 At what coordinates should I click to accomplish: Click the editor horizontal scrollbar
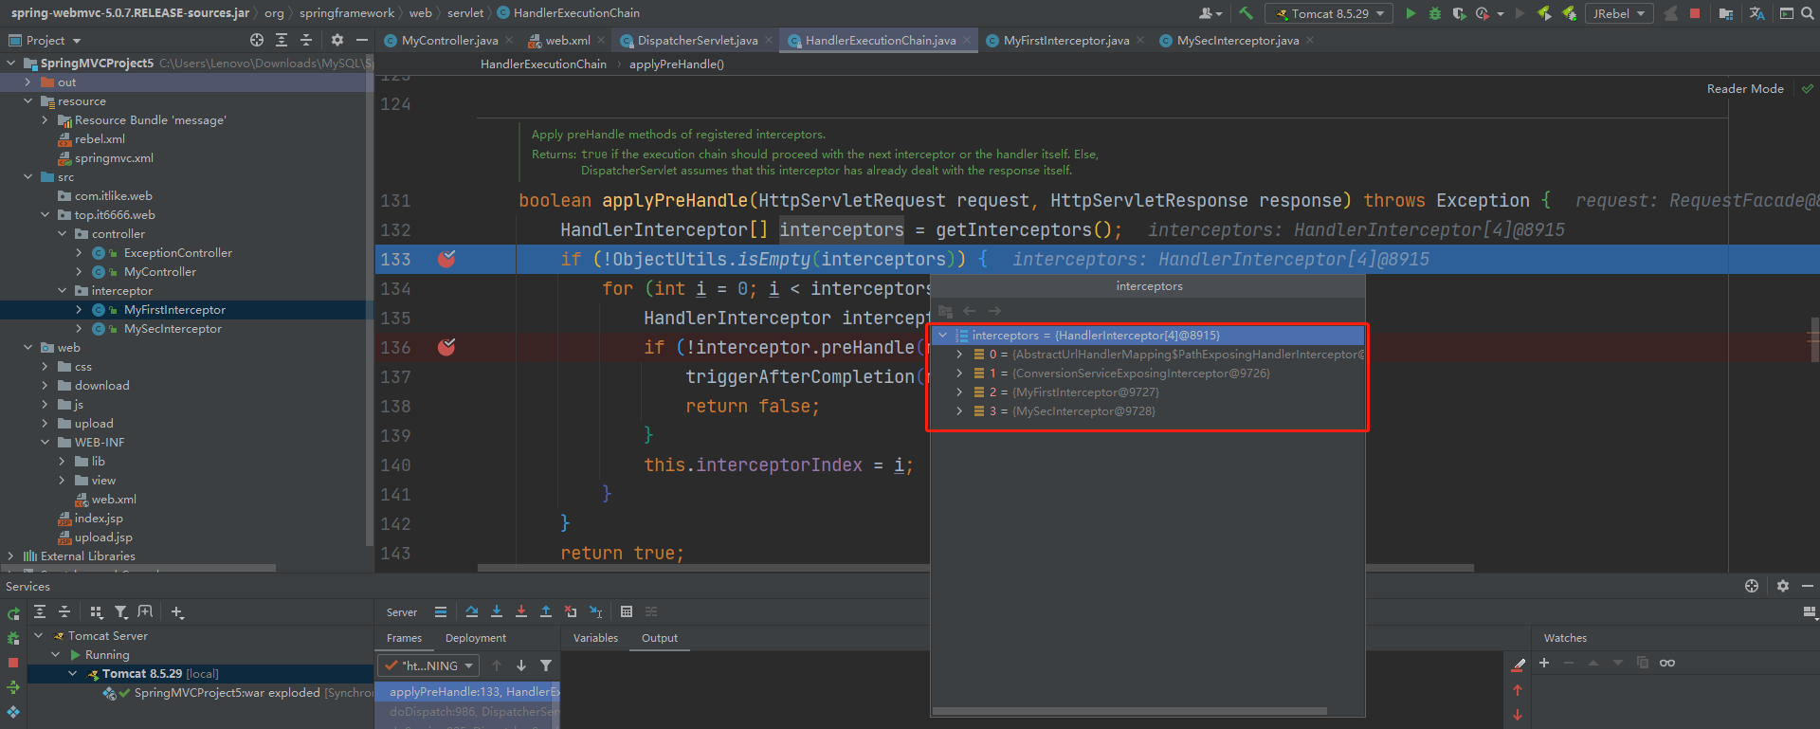pyautogui.click(x=975, y=568)
